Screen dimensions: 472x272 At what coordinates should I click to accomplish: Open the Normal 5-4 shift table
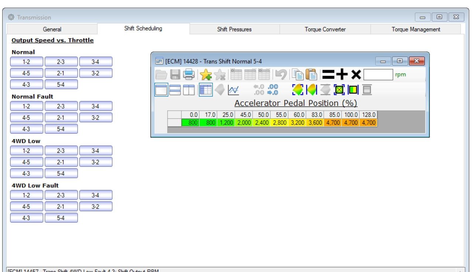[61, 85]
